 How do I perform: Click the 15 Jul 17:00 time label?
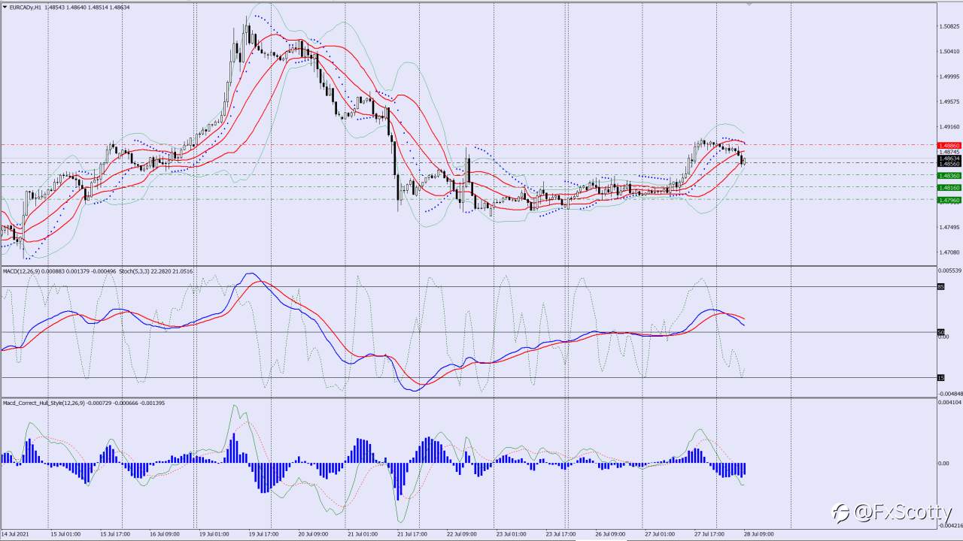tap(115, 534)
